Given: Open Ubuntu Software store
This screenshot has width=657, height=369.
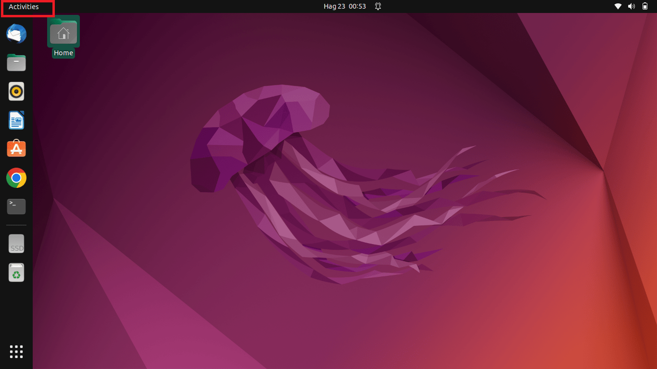Looking at the screenshot, I should pos(16,149).
